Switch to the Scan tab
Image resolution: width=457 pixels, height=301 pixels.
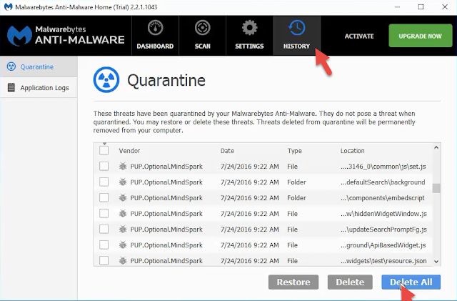pos(202,36)
